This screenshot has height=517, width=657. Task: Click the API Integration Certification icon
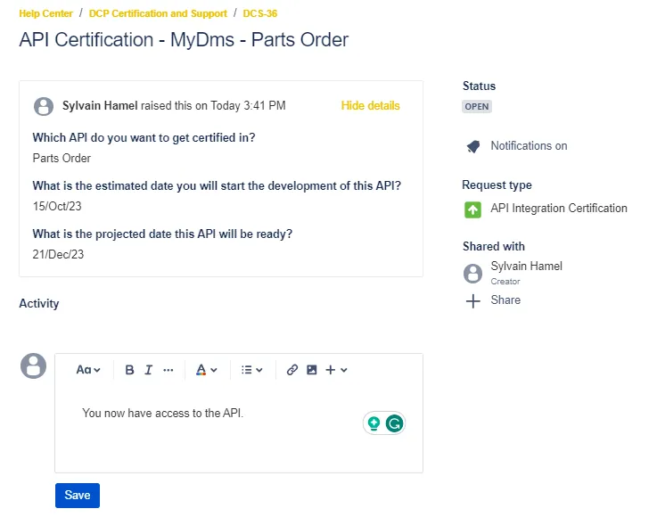point(473,209)
